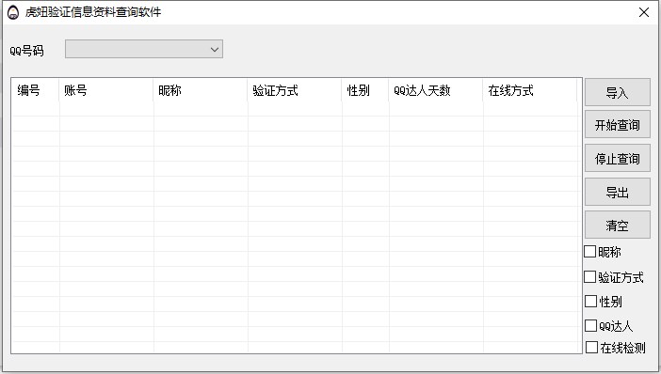Screen dimensions: 661x374
Task: Click the 导入 button
Action: pyautogui.click(x=617, y=92)
